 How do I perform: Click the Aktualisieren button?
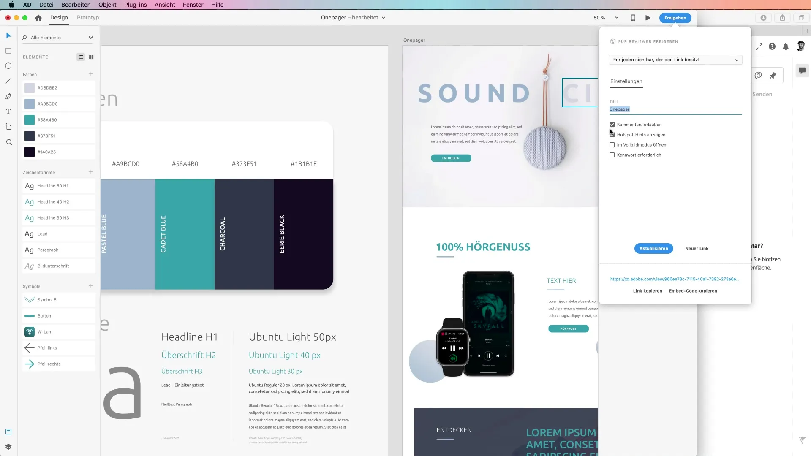tap(653, 248)
